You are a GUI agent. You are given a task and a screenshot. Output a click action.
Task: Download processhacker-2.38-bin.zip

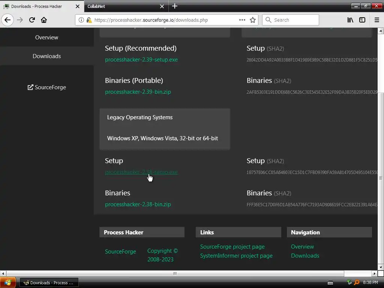(x=138, y=204)
